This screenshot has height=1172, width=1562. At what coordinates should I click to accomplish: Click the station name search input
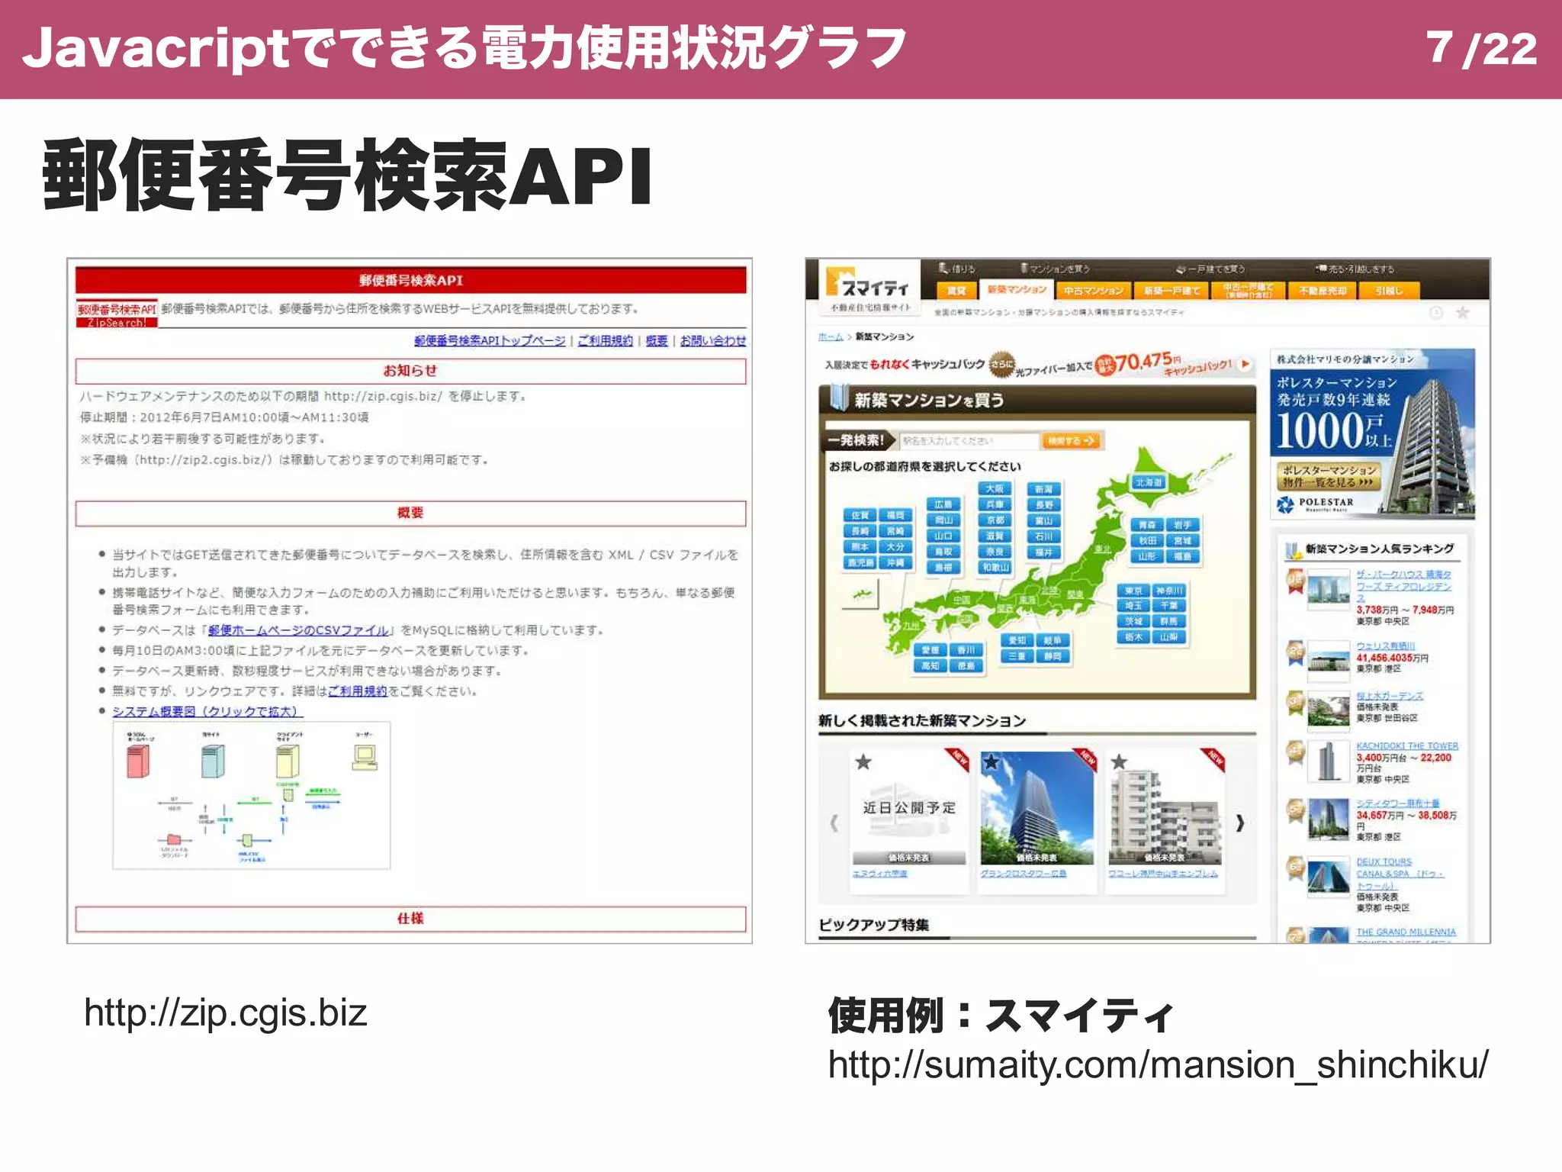pos(969,441)
